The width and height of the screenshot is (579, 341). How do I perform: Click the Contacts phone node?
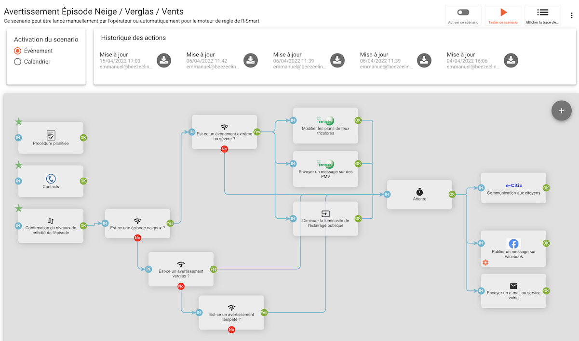point(51,181)
